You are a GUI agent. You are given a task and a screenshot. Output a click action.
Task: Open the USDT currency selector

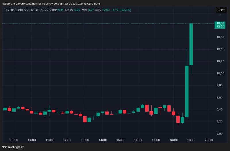click(221, 10)
